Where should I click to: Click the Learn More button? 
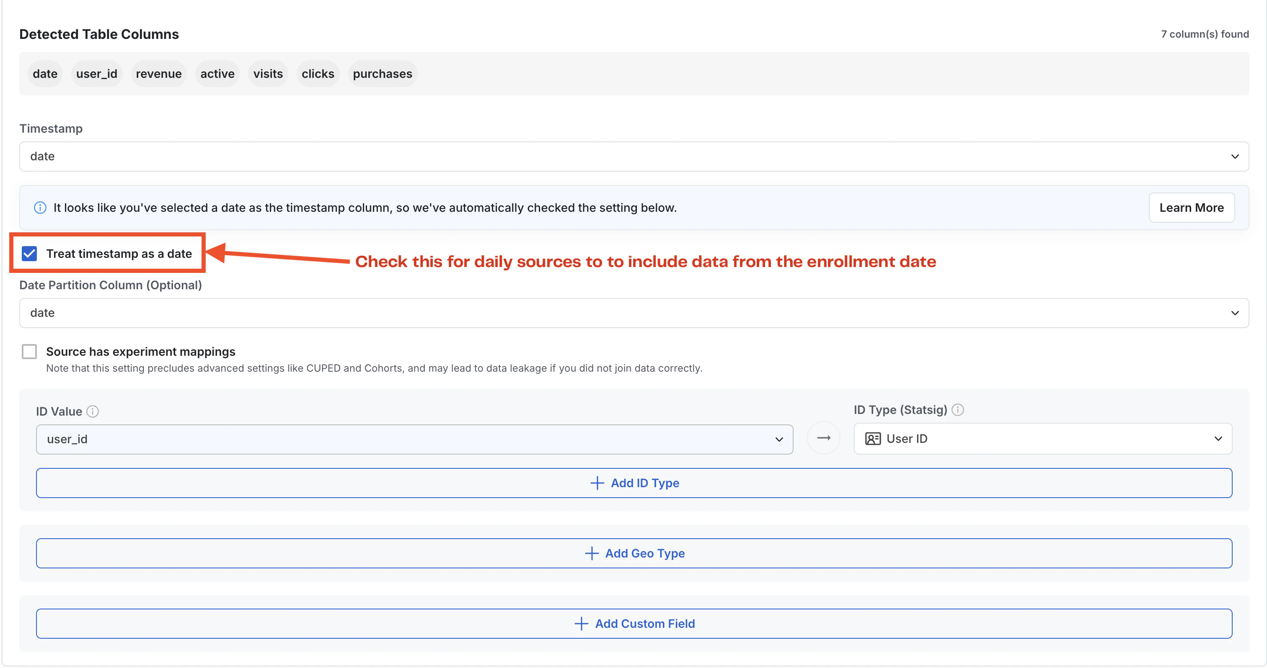1192,207
